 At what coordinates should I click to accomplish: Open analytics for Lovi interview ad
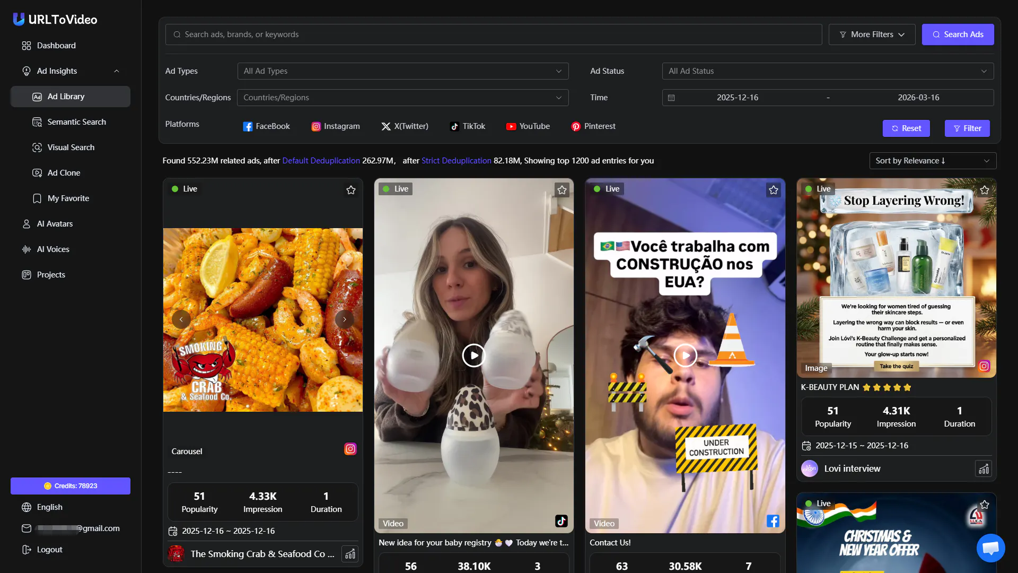pyautogui.click(x=984, y=469)
